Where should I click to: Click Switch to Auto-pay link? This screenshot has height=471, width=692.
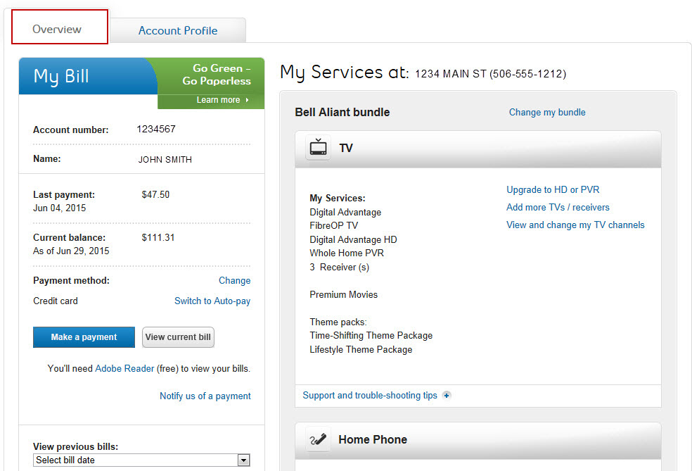[212, 301]
